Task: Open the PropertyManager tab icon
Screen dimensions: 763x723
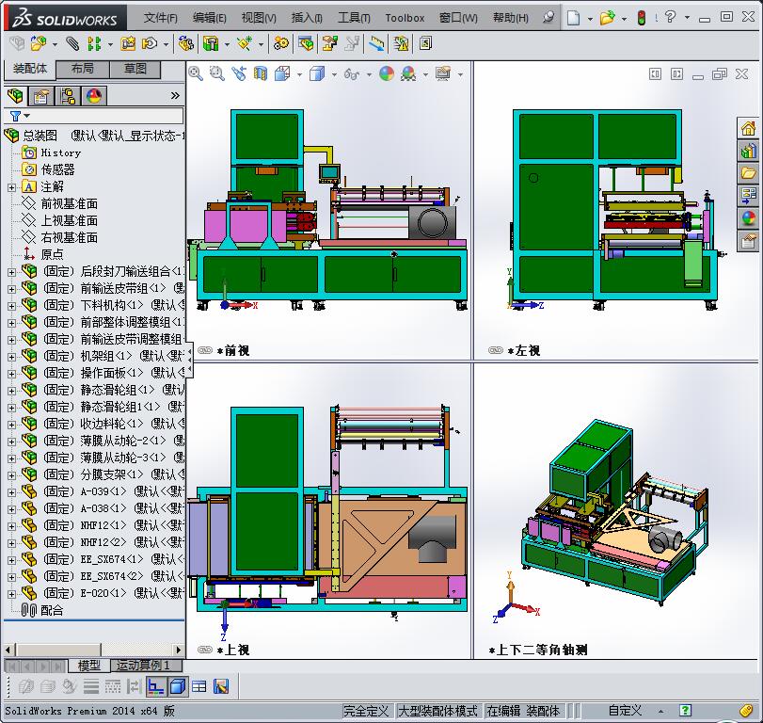Action: point(40,96)
